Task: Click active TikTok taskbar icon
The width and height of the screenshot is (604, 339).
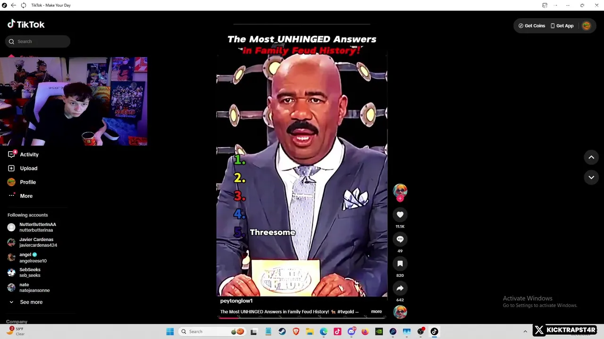Action: (435, 331)
